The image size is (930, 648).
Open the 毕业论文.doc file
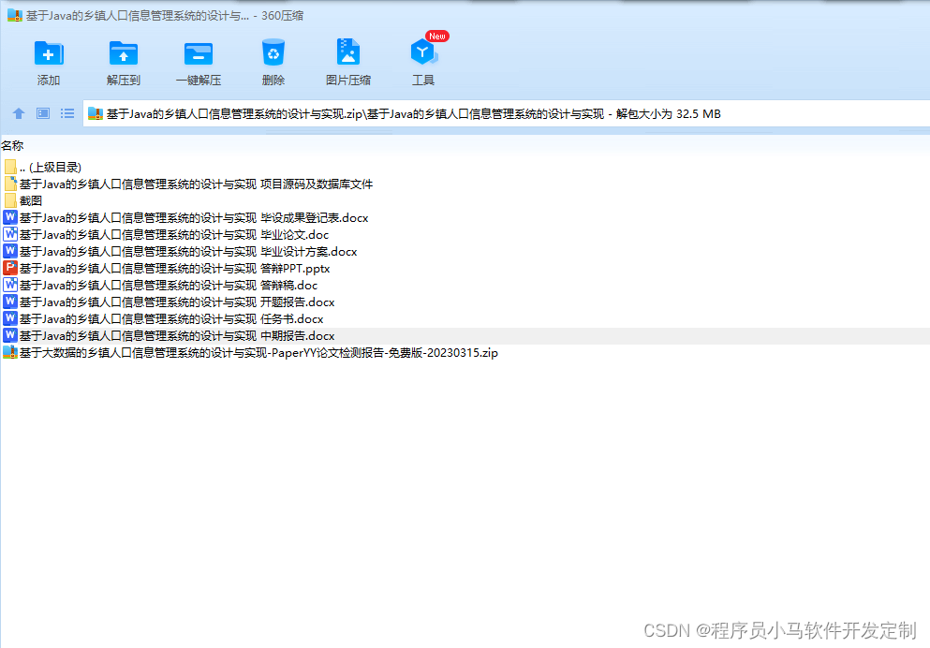pos(169,234)
